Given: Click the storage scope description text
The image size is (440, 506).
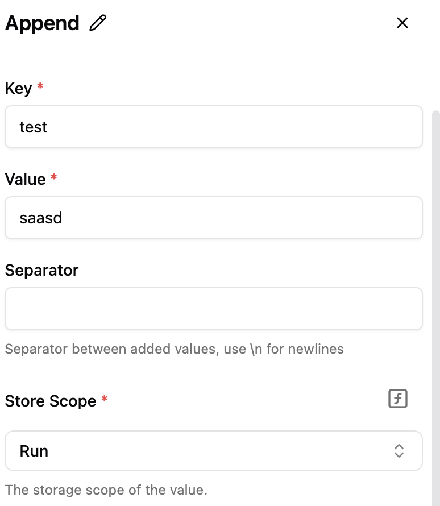Looking at the screenshot, I should [x=106, y=490].
